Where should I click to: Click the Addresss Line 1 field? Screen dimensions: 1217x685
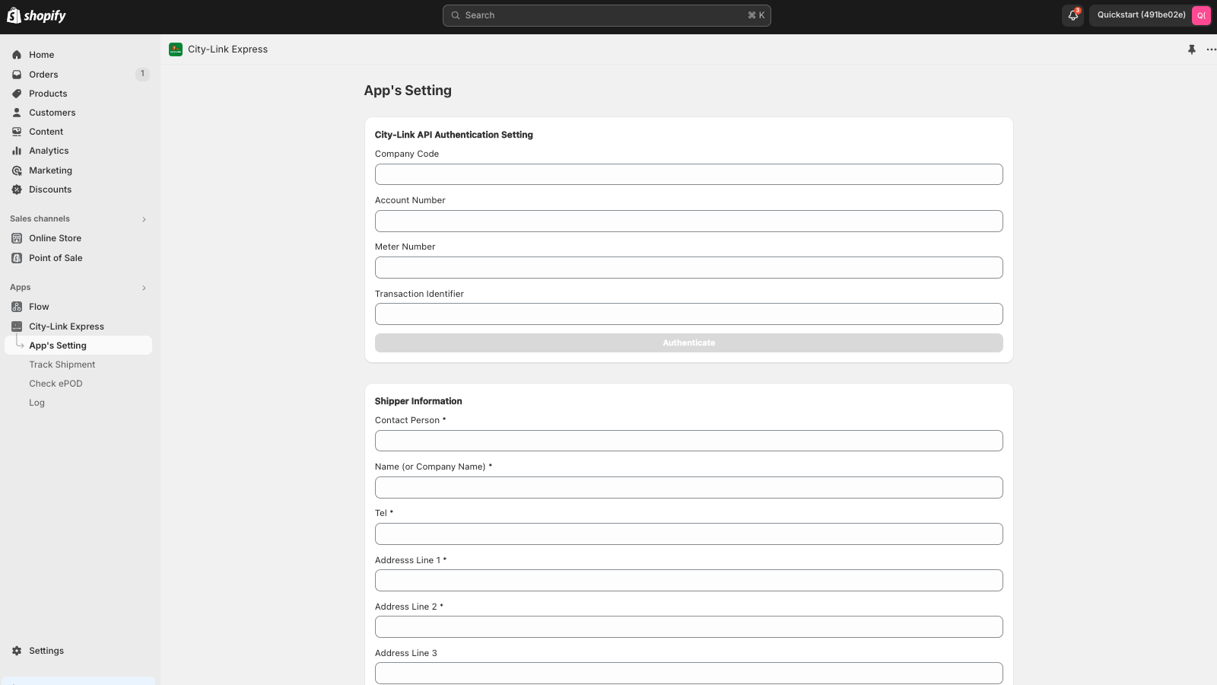[x=688, y=580]
